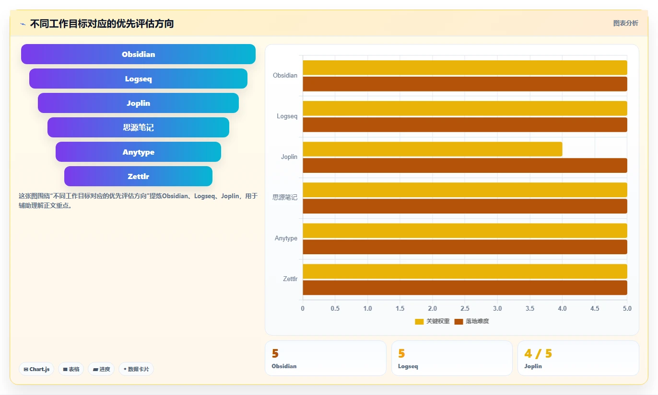
Task: Select the Zettlr funnel stage
Action: pos(138,176)
